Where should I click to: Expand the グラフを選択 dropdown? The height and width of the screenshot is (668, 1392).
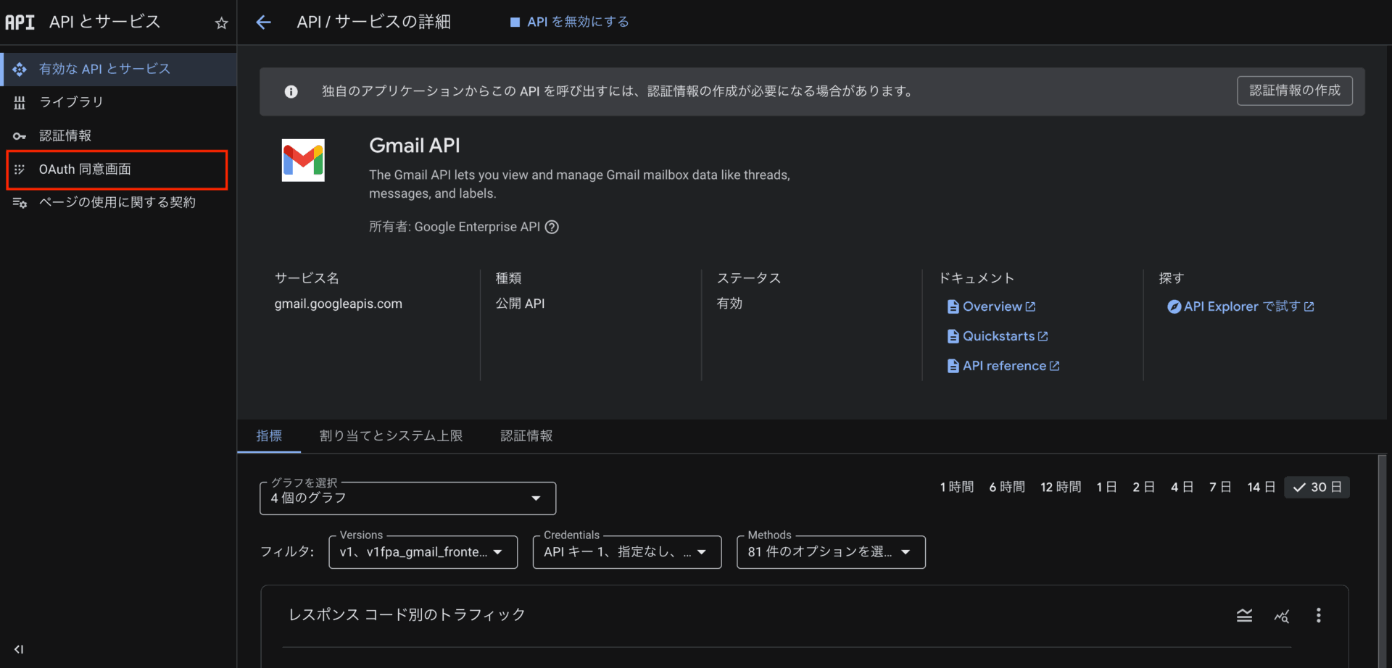coord(407,498)
